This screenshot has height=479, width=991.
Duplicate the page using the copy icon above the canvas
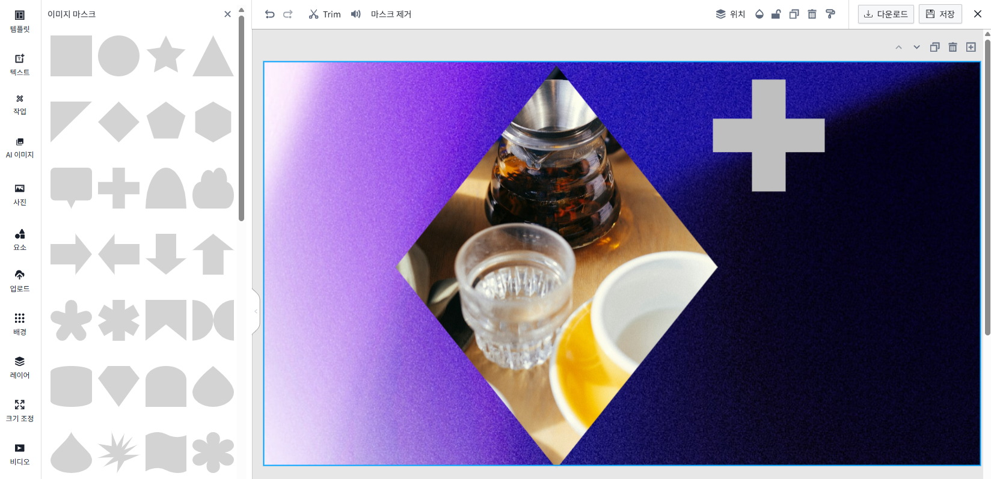934,47
